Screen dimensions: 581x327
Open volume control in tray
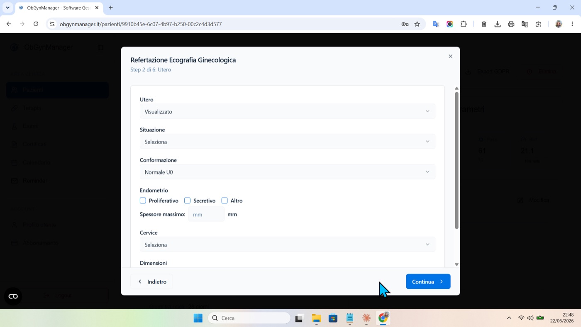pos(530,318)
